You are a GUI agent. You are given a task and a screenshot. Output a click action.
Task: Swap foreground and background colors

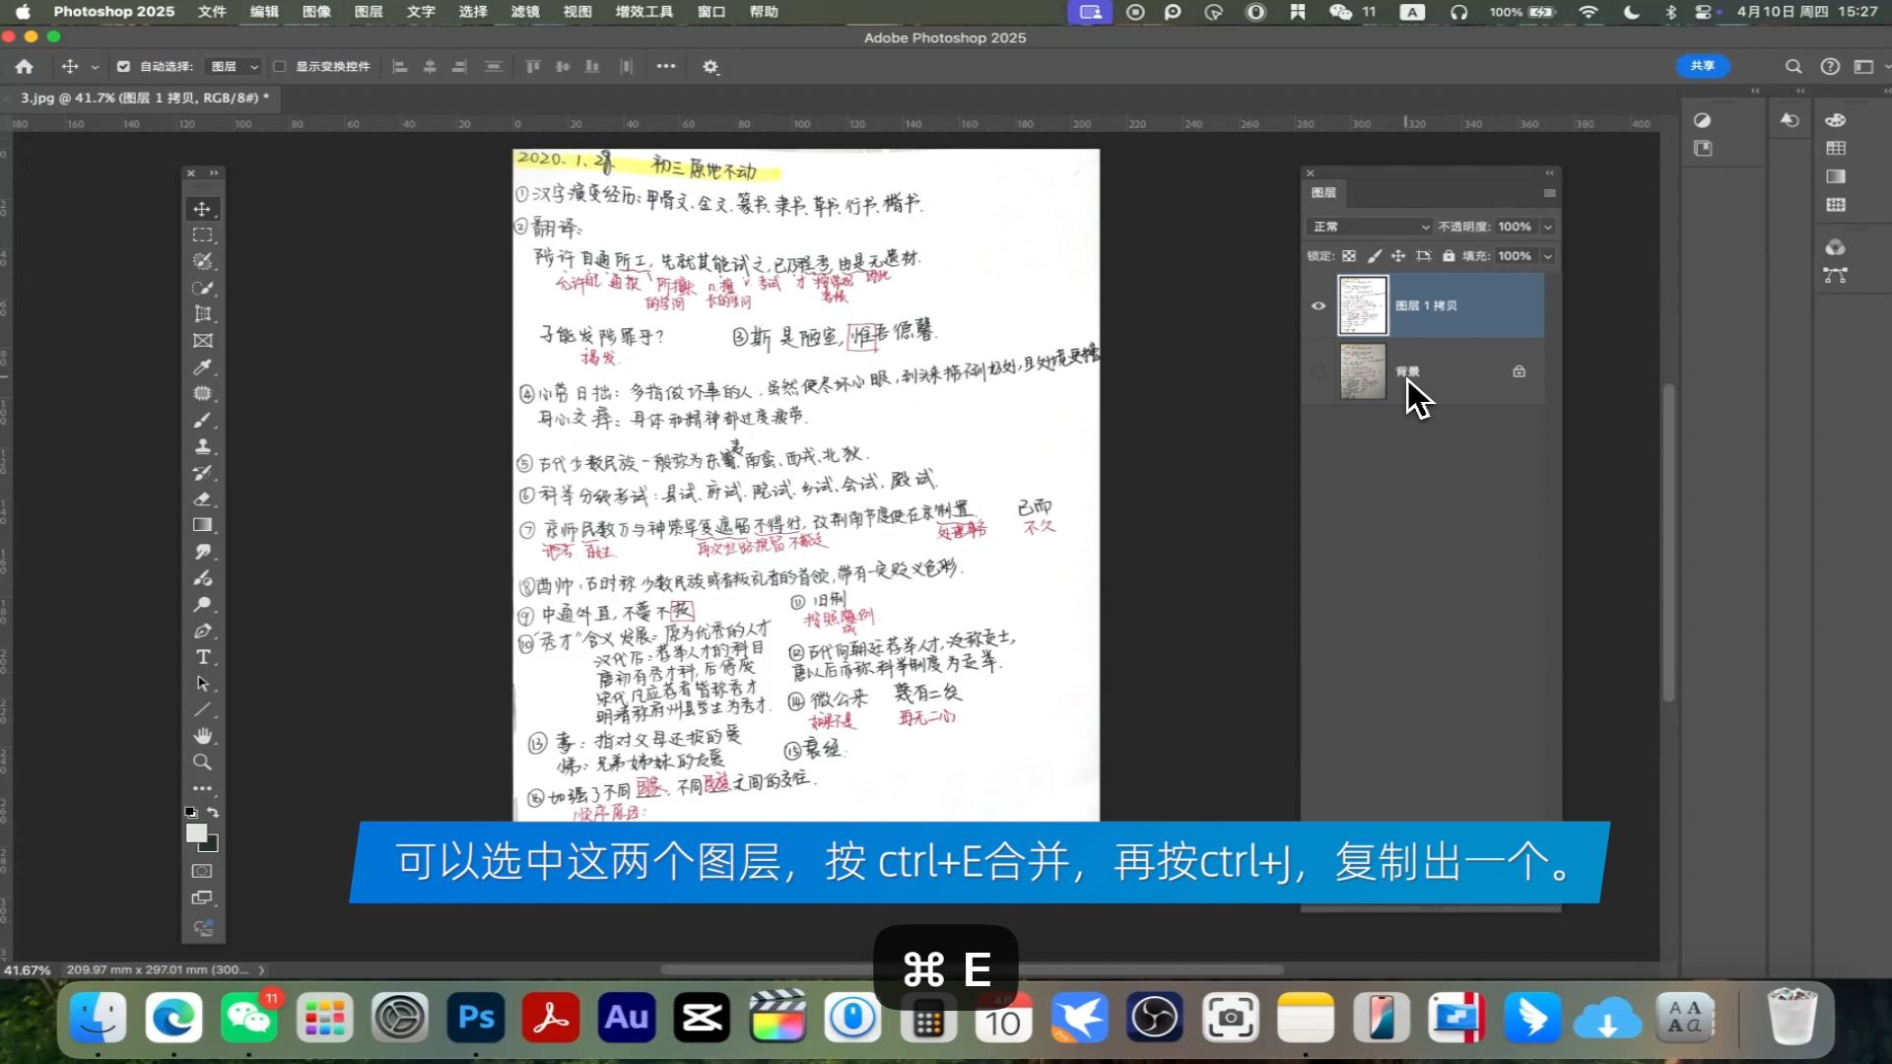click(213, 813)
